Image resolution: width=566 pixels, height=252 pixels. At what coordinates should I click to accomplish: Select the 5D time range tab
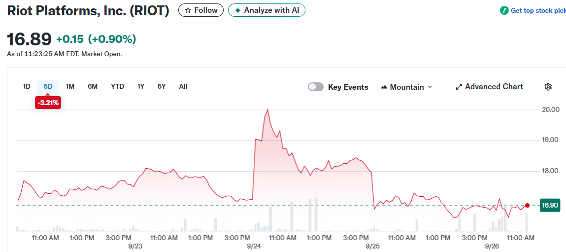pyautogui.click(x=48, y=86)
